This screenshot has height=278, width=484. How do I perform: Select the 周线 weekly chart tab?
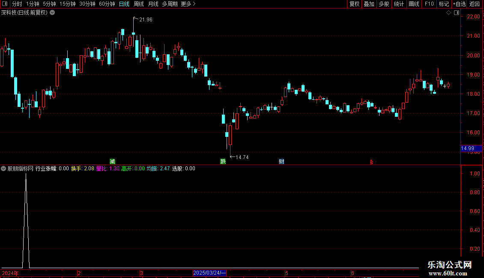tap(139, 4)
